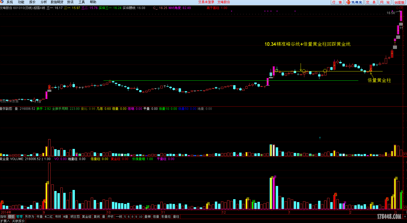Click the MA5角度: 82.49 value
407x223 pixels.
pyautogui.click(x=180, y=8)
